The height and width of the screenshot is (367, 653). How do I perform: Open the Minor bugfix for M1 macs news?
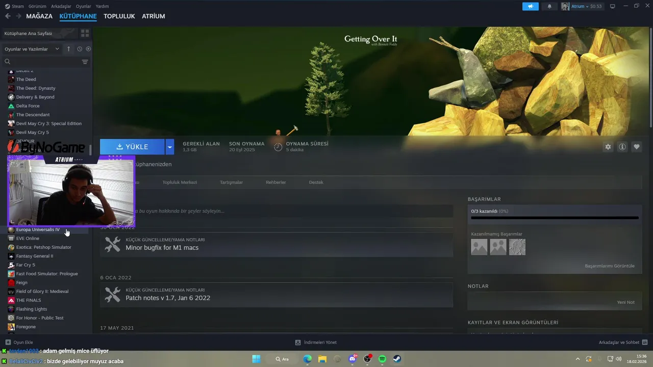[277, 245]
